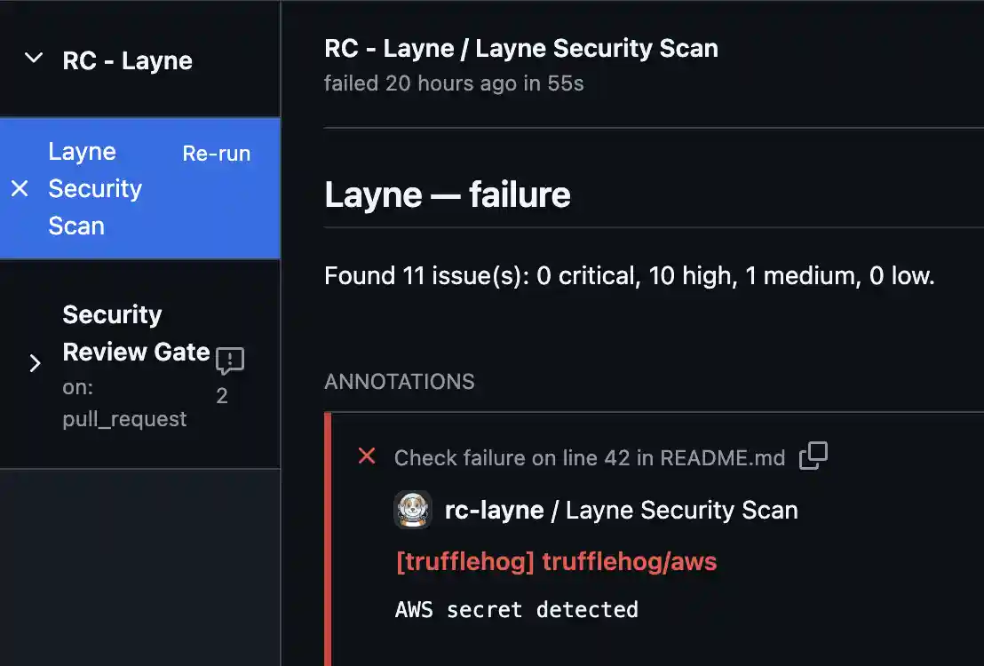Open the RC - Layne / Layne Security Scan title link
The width and height of the screenshot is (984, 666).
(520, 48)
